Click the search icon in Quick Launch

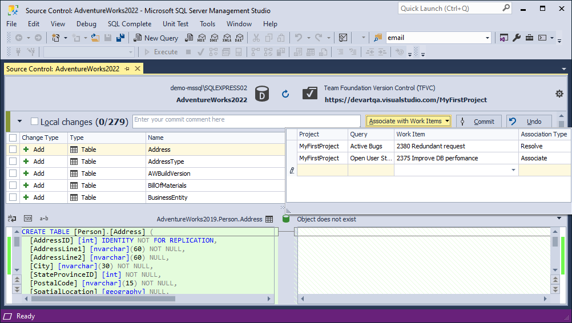pyautogui.click(x=506, y=7)
